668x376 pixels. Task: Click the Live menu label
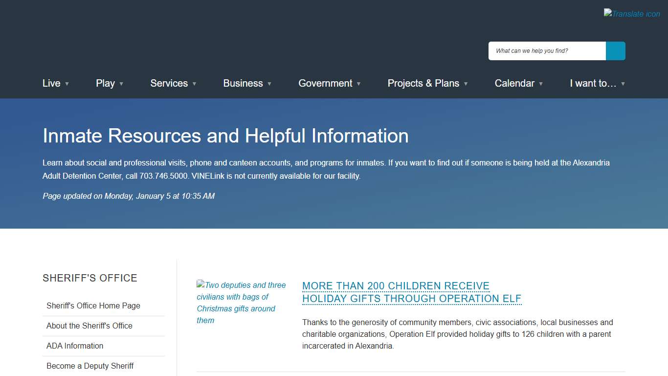[x=51, y=83]
